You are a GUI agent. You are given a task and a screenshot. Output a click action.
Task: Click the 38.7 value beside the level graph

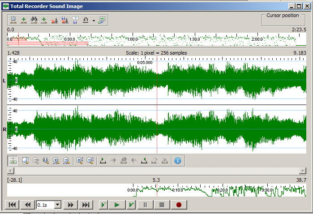coord(301,180)
